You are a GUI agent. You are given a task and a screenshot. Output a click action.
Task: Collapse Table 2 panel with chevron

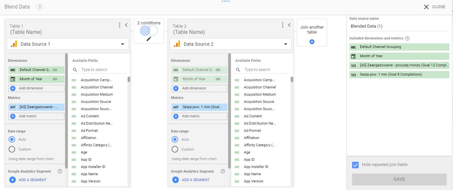(289, 25)
